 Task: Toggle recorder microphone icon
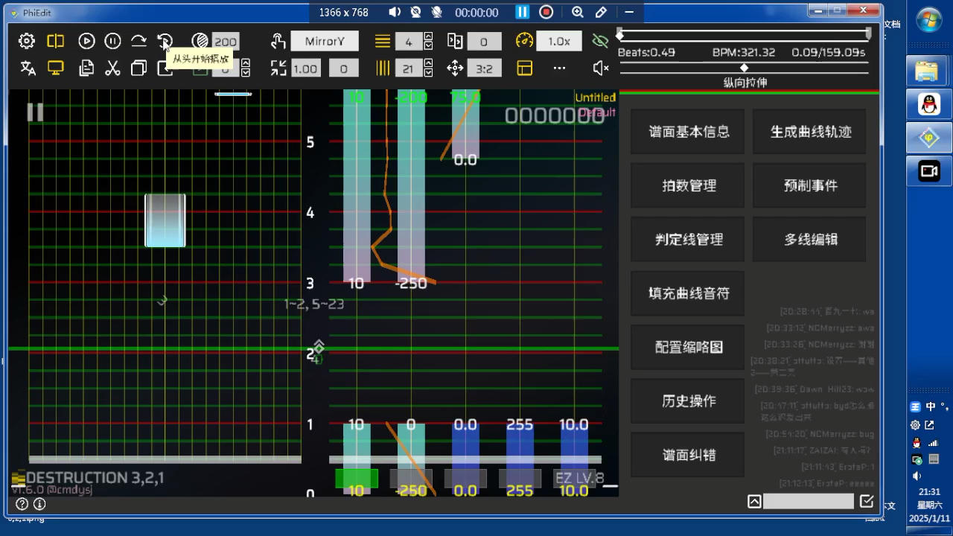click(437, 12)
